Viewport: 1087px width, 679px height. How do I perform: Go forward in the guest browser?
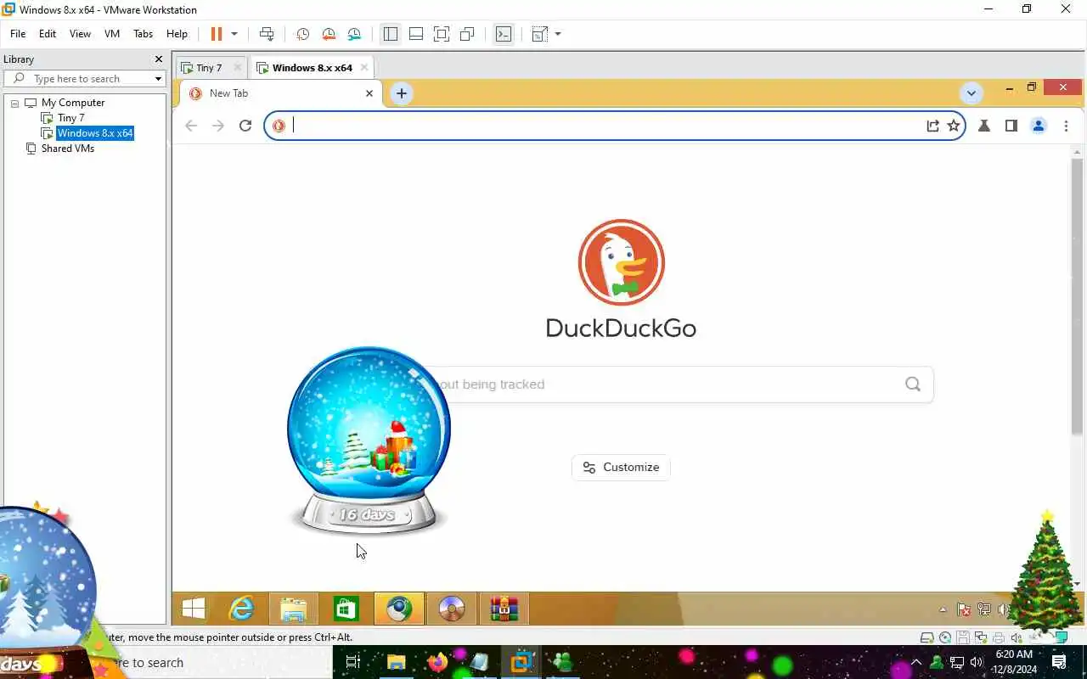pos(218,126)
